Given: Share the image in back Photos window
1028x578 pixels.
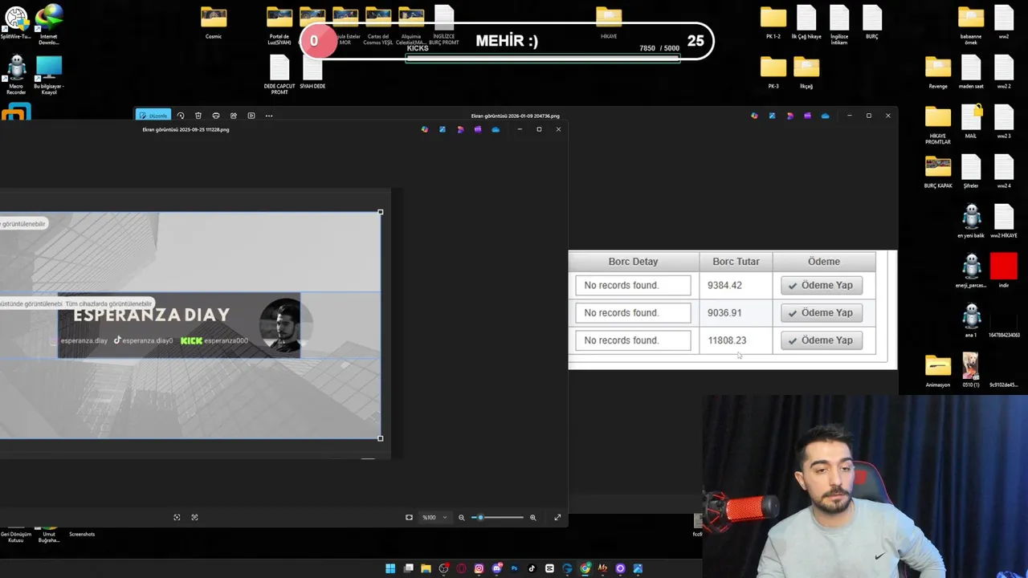Looking at the screenshot, I should (234, 116).
